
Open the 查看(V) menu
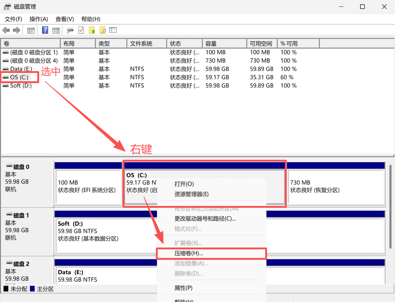[x=64, y=19]
